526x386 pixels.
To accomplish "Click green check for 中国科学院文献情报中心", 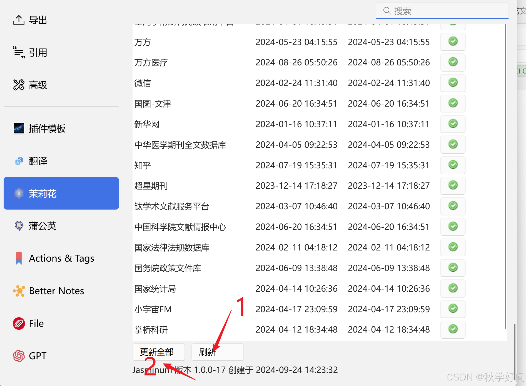I will [453, 226].
